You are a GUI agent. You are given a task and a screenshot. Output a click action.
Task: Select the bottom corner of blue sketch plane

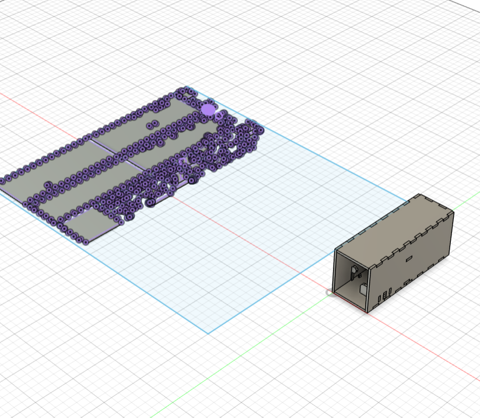click(208, 333)
